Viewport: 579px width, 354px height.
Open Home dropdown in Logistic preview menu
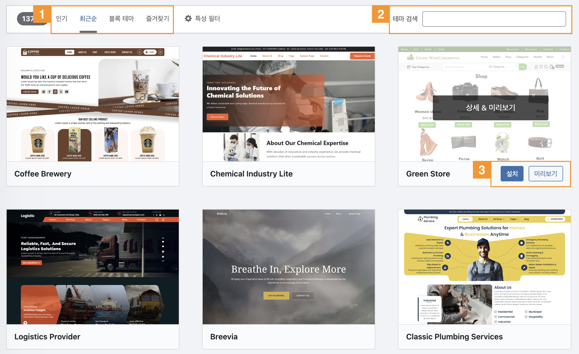pyautogui.click(x=53, y=220)
